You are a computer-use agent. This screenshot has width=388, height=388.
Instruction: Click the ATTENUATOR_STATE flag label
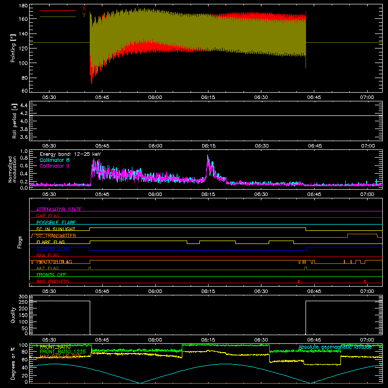pyautogui.click(x=59, y=210)
